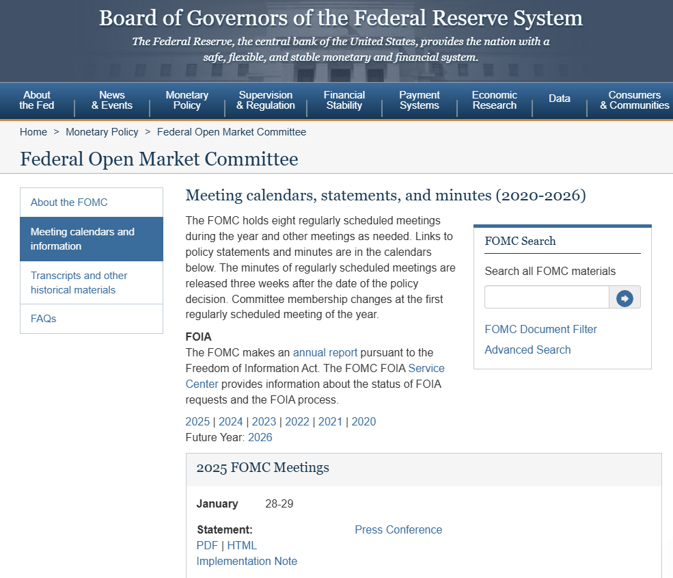The height and width of the screenshot is (578, 673).
Task: Click the Federal Open Market Committee page title
Action: (159, 159)
